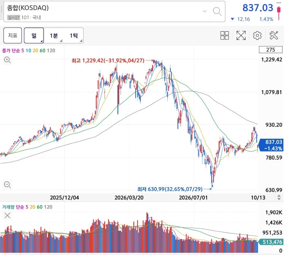
Task: Select the 1틱 one-tick period tab
Action: pyautogui.click(x=74, y=36)
